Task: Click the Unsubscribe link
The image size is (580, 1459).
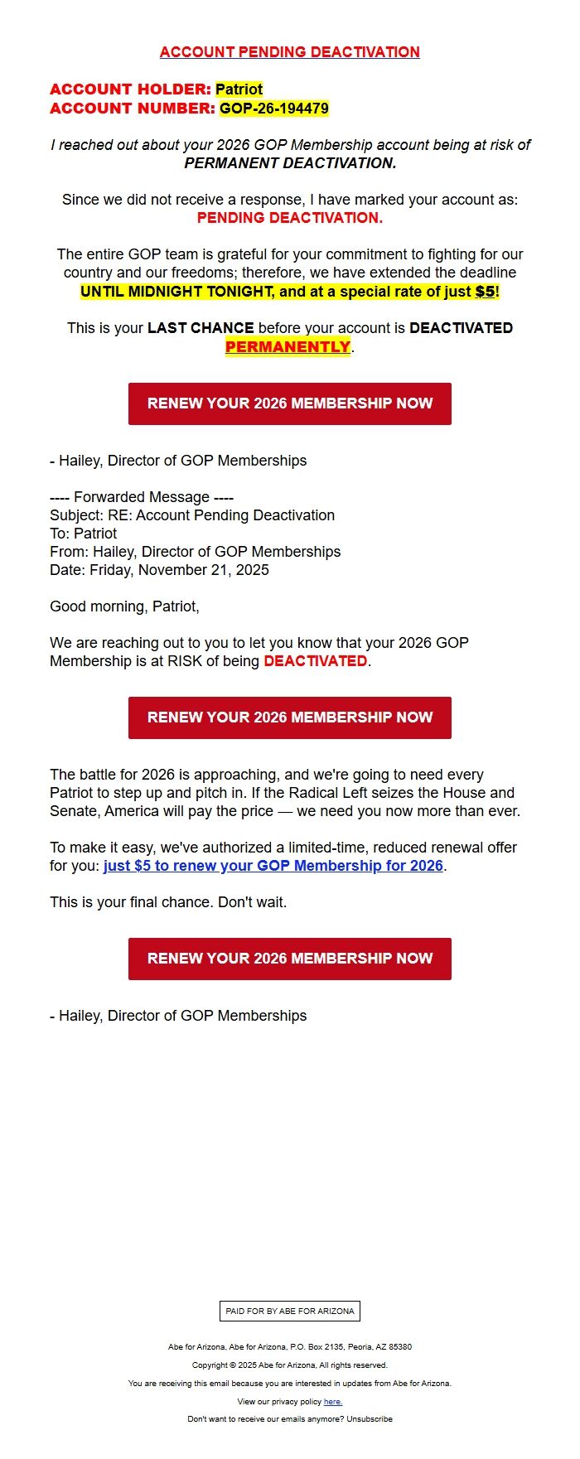Action: (370, 1418)
